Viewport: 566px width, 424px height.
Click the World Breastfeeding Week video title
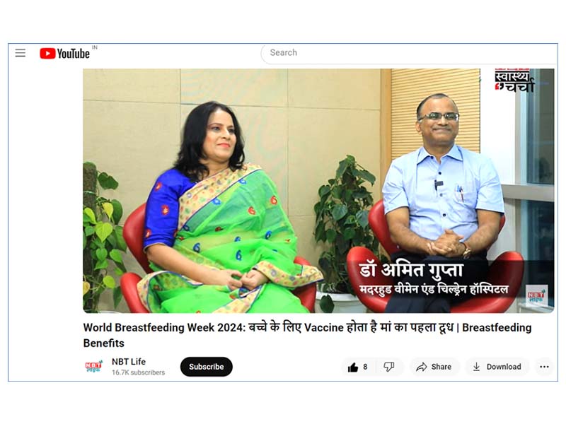point(307,335)
